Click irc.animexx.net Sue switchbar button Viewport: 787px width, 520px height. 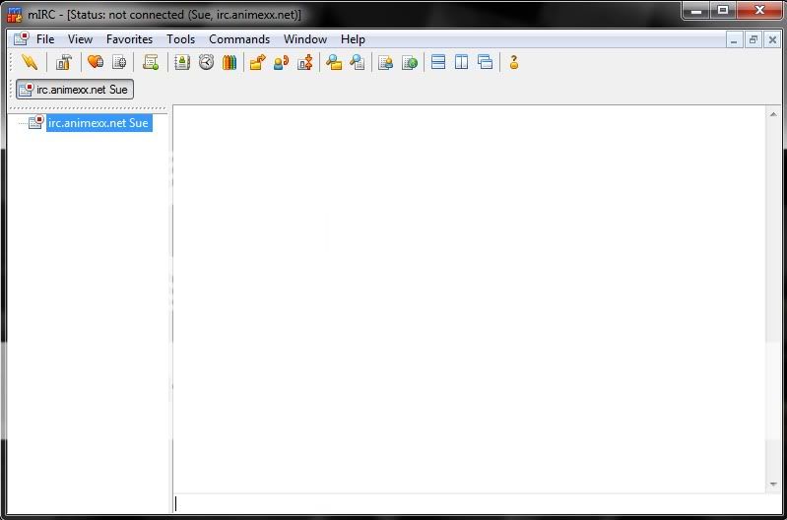click(x=75, y=90)
